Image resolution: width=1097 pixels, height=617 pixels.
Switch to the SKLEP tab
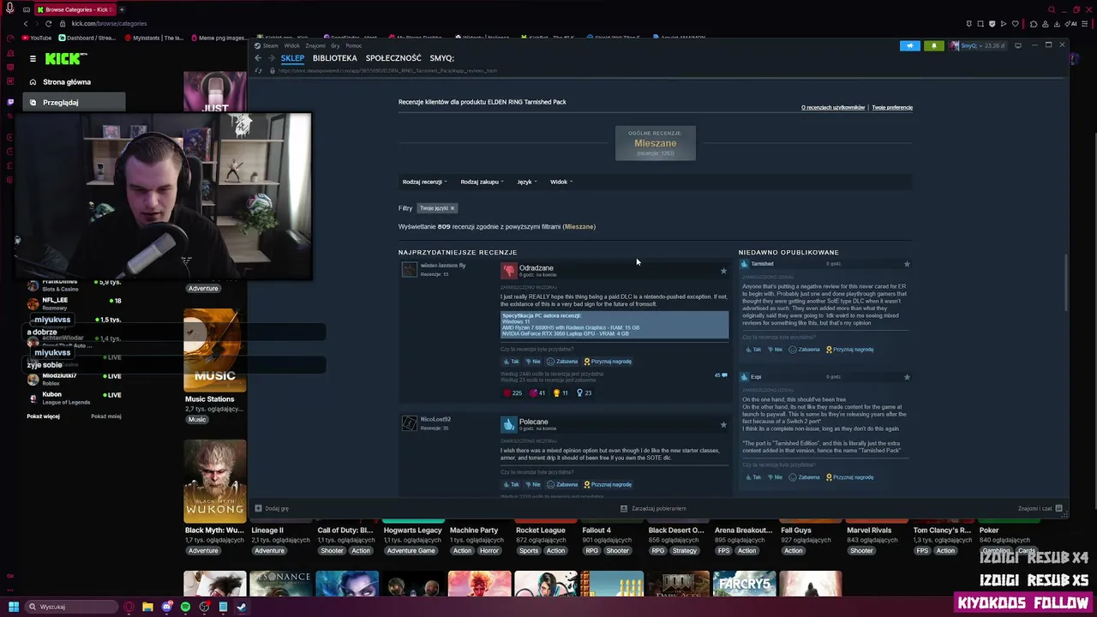click(292, 58)
